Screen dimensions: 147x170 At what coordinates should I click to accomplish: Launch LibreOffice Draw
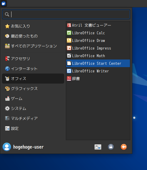point(98,40)
